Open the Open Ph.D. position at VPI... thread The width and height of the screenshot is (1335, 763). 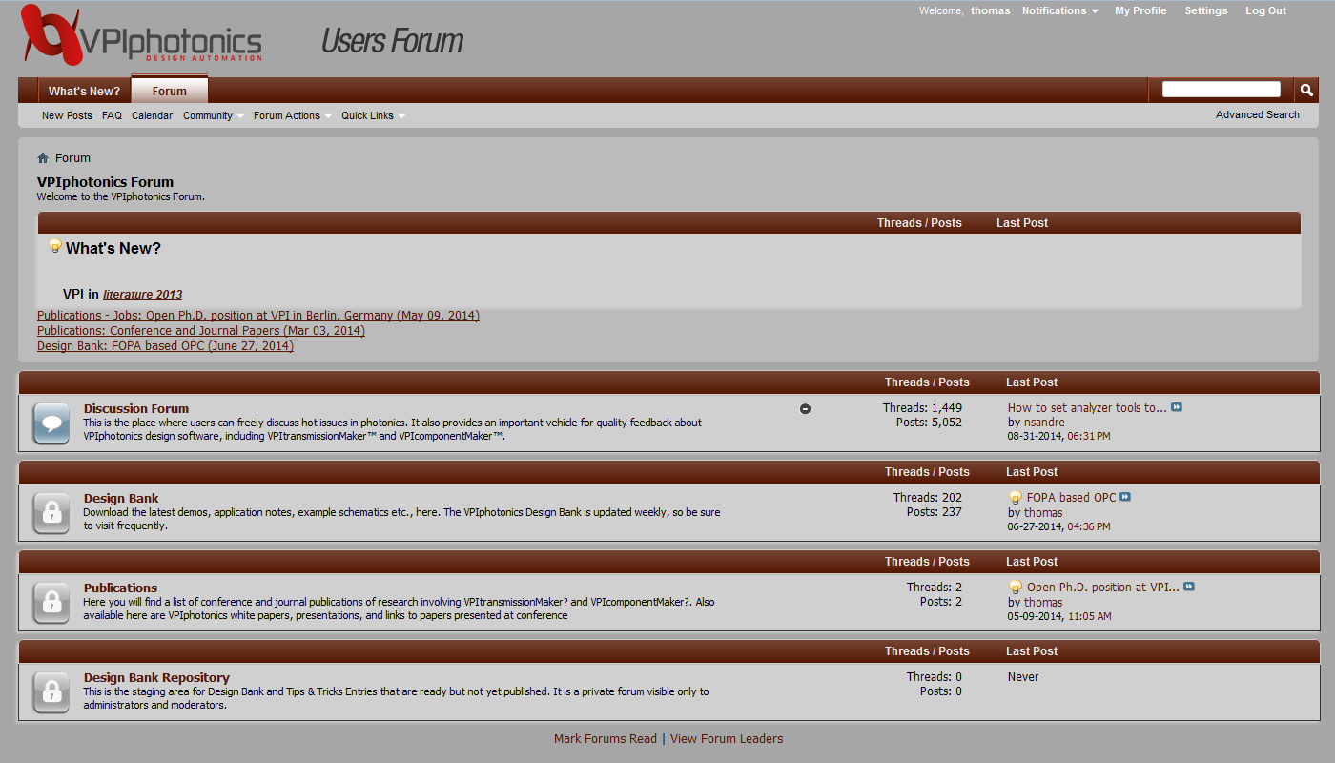point(1103,588)
